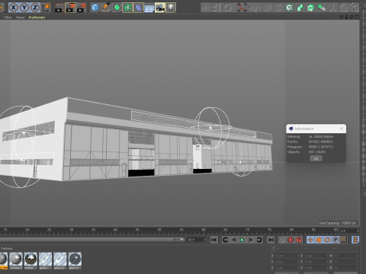Viewport: 366px width, 274px height.
Task: Select the spline Pen tool icon
Action: 106,8
